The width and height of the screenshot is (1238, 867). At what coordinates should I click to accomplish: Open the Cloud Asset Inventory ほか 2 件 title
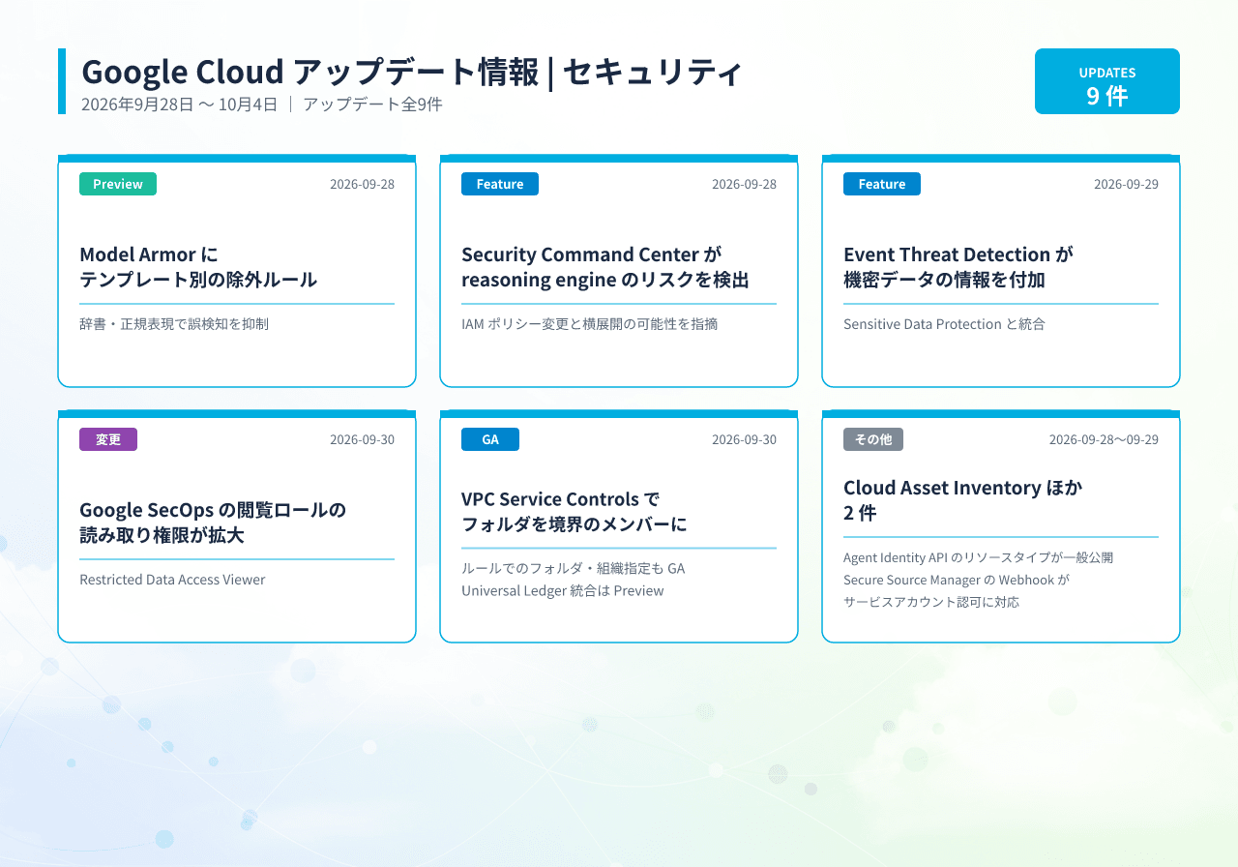tap(963, 500)
